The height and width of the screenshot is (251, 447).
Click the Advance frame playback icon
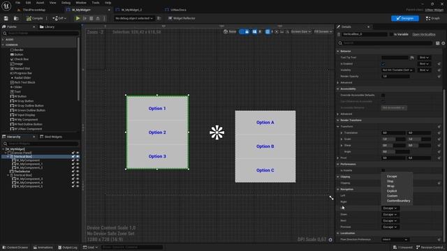point(85,18)
